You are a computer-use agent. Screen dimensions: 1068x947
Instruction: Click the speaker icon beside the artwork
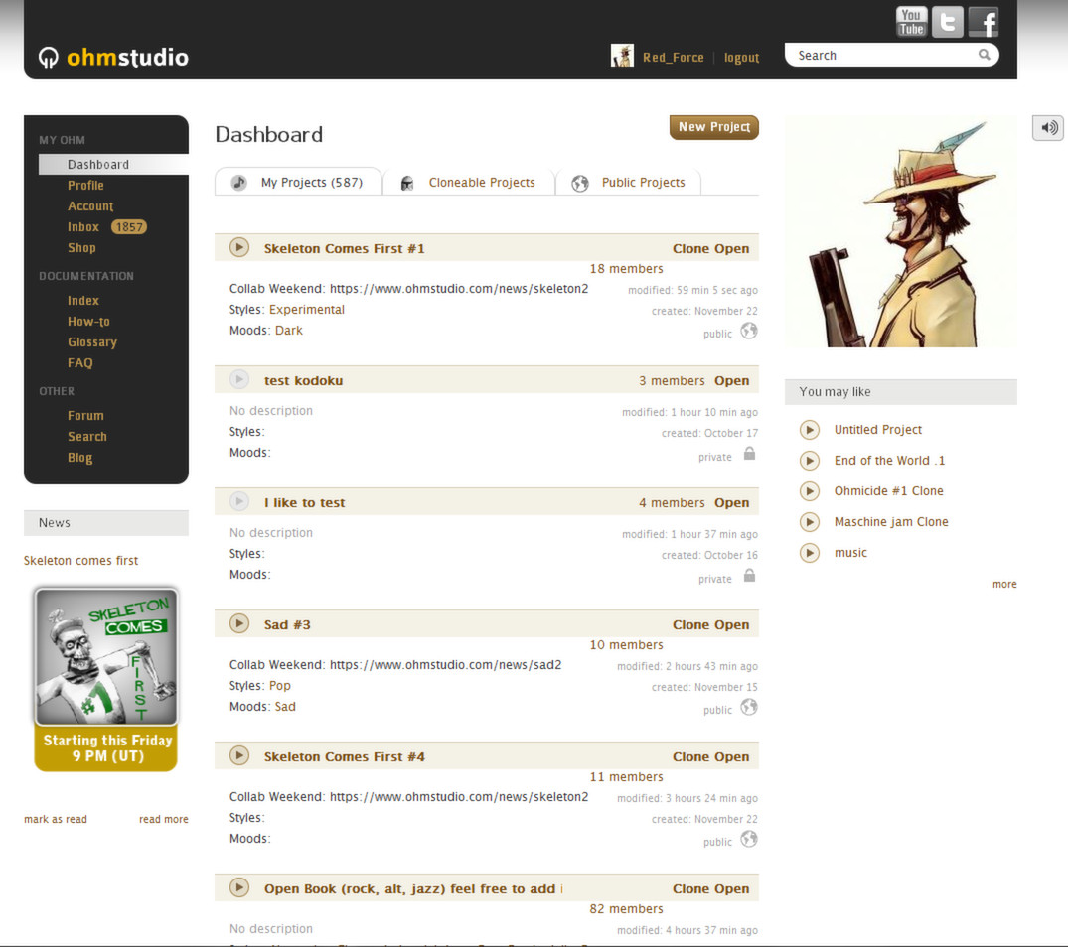coord(1047,127)
